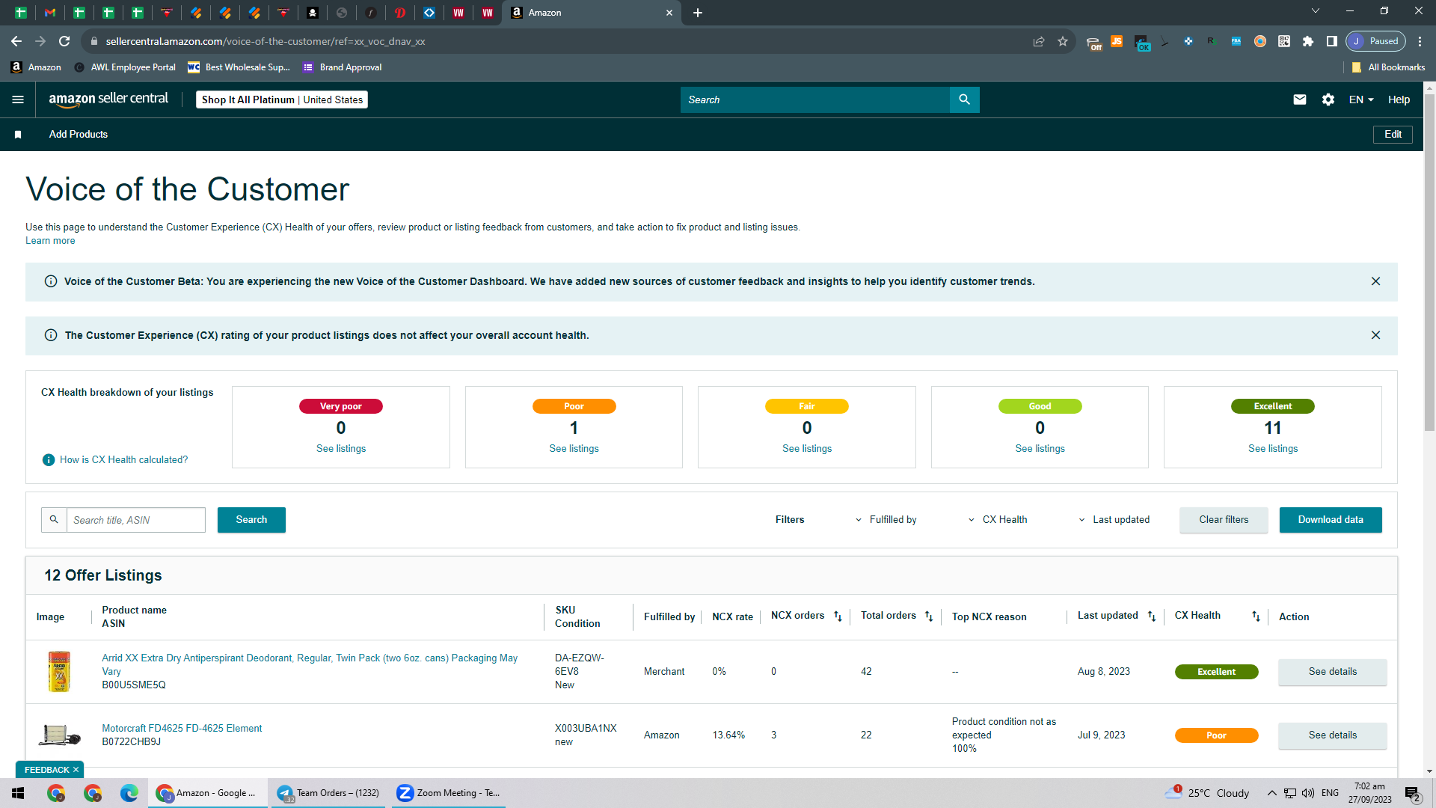Open the settings gear icon
Image resolution: width=1436 pixels, height=808 pixels.
(1328, 100)
